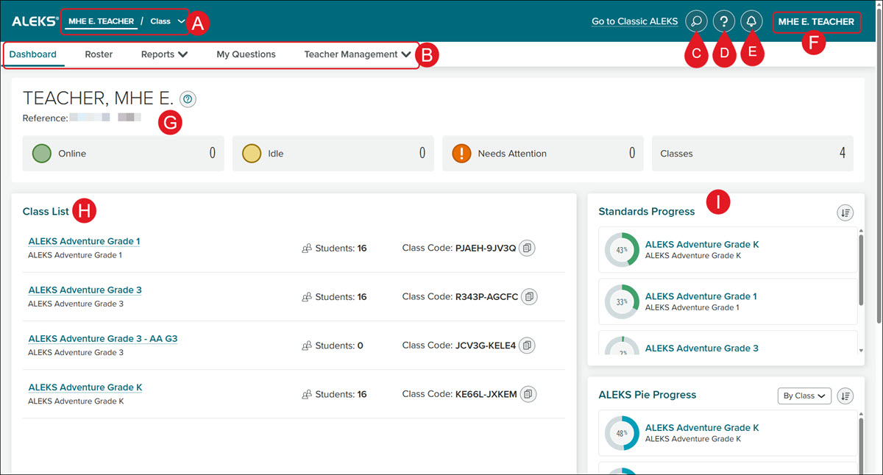Click the Idle status yellow circle

tap(252, 154)
